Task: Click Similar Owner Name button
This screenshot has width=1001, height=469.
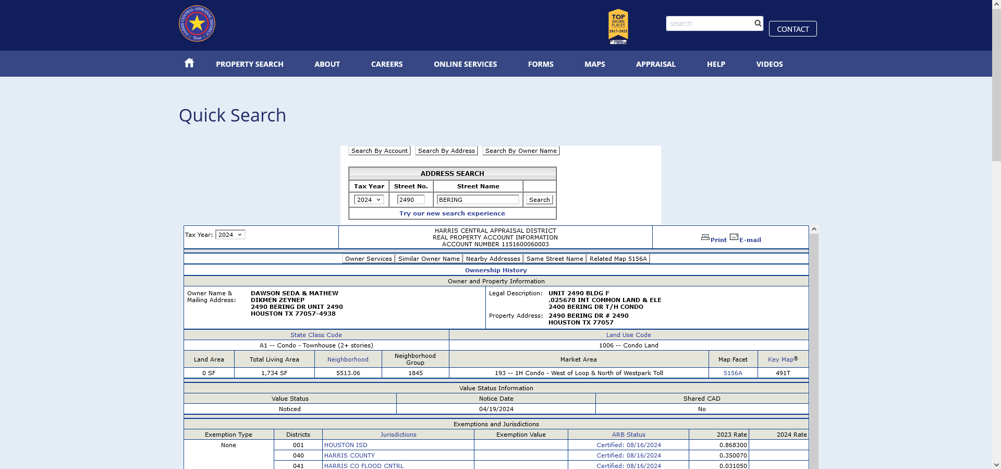Action: [429, 259]
